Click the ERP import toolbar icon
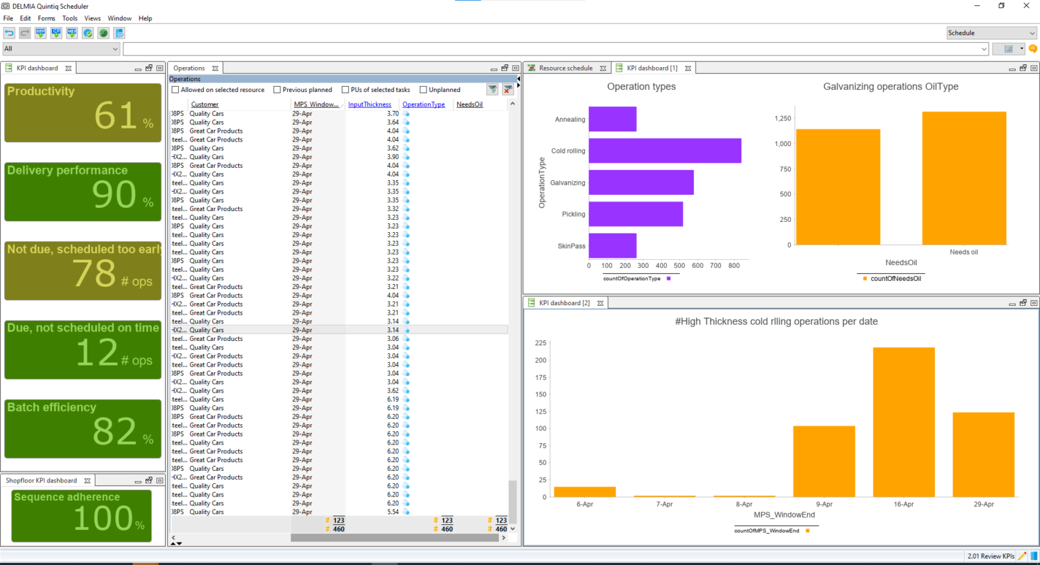 coord(41,33)
